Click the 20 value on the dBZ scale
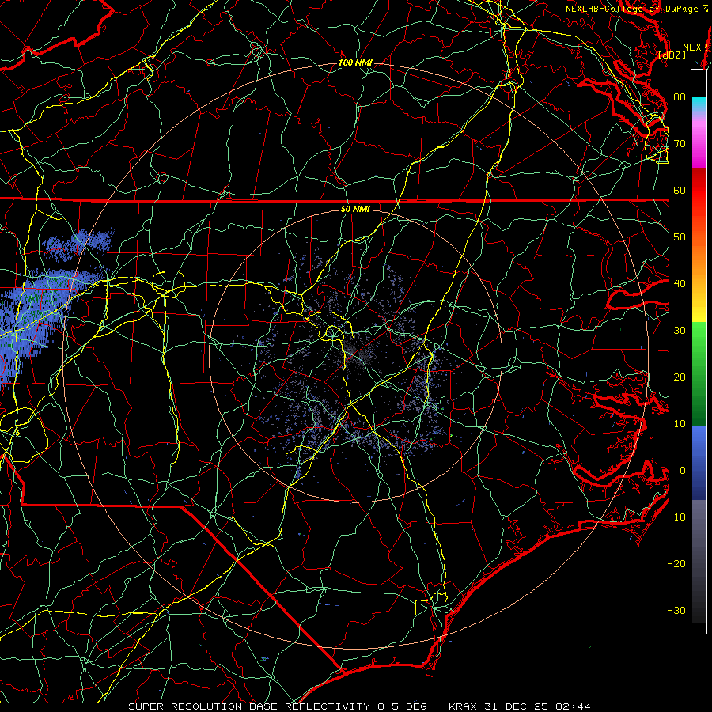712x712 pixels. [680, 377]
